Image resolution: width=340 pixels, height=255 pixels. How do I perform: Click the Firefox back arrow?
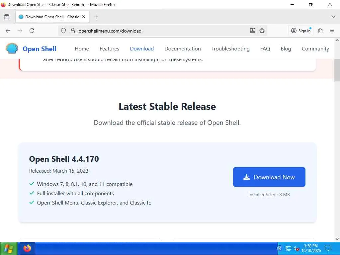point(8,31)
